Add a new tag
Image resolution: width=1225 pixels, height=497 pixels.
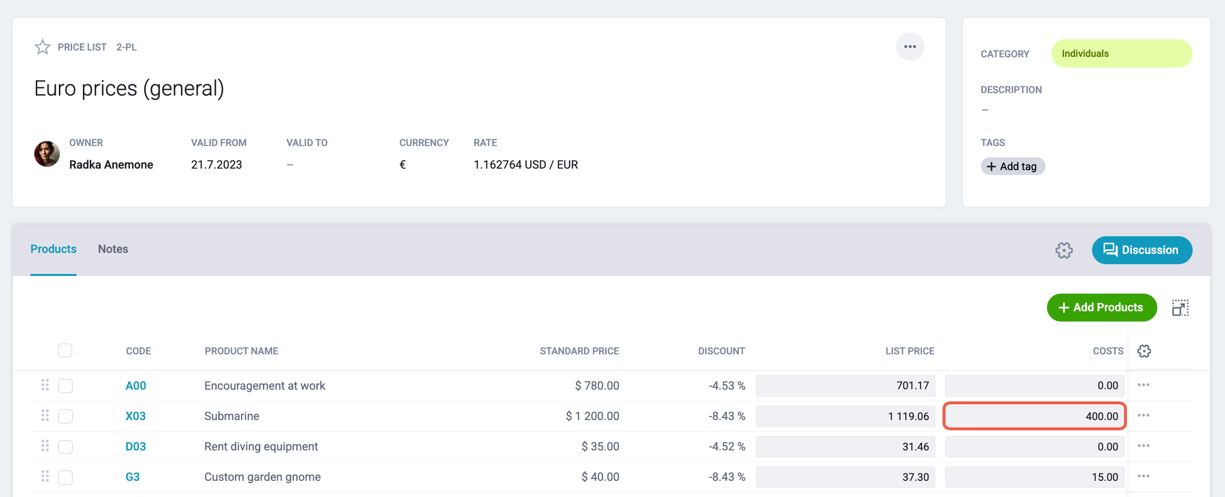coord(1013,166)
